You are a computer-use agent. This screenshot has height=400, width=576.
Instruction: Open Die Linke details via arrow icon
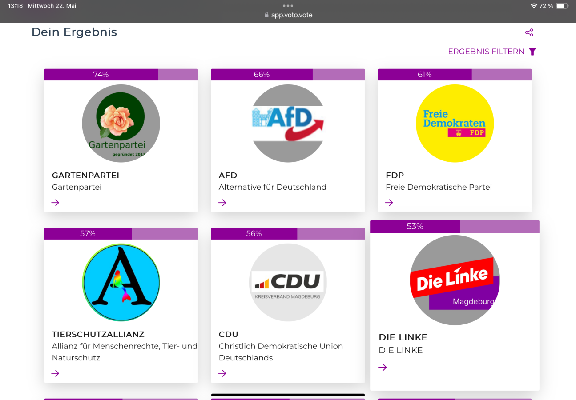click(x=383, y=367)
